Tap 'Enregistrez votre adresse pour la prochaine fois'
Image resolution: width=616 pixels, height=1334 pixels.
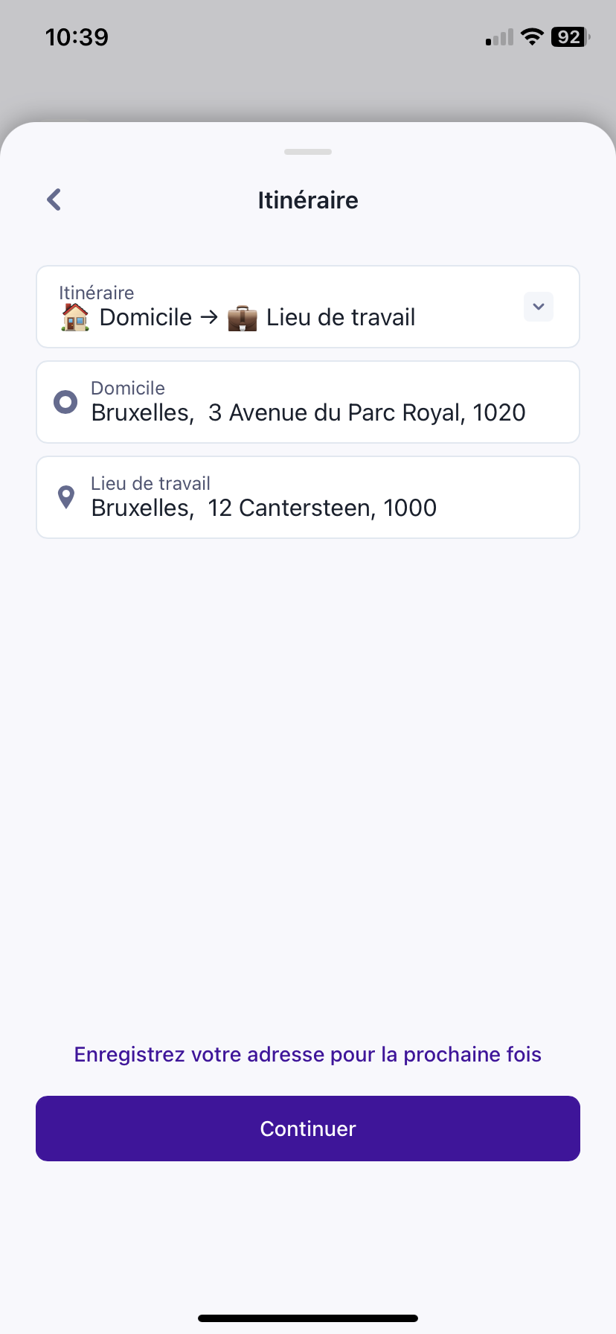pyautogui.click(x=308, y=1054)
